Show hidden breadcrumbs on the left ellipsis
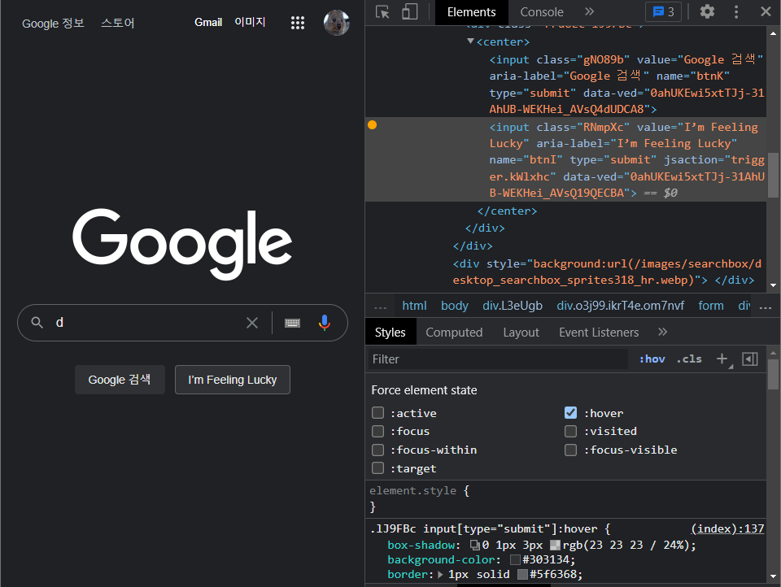 tap(380, 307)
